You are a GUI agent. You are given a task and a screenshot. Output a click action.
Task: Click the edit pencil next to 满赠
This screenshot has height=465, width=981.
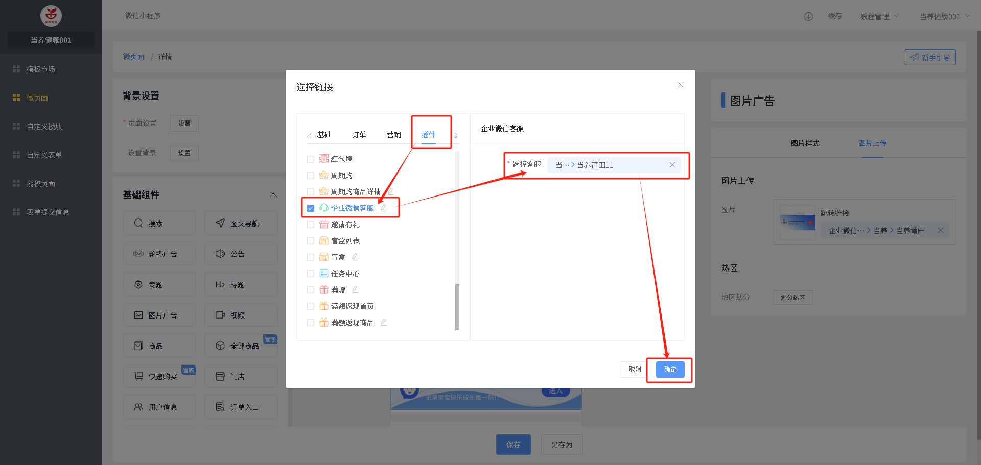(355, 289)
